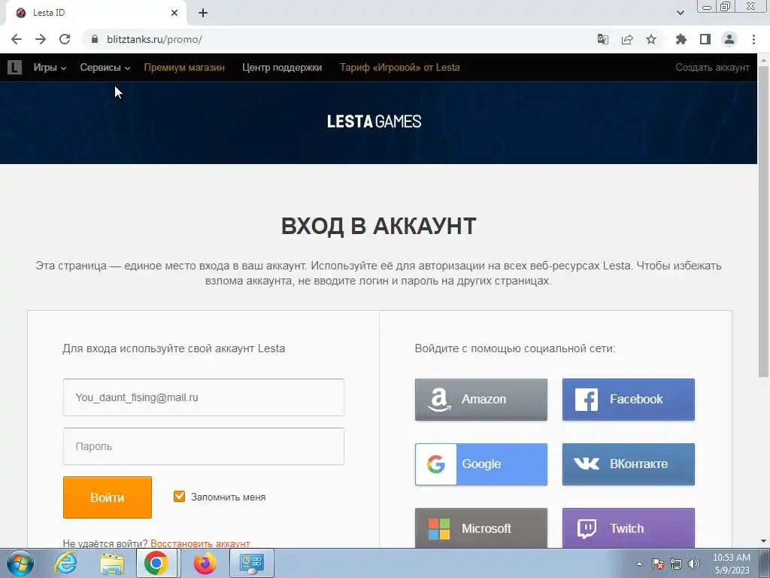Open File Explorer from taskbar
This screenshot has height=578, width=770.
click(x=112, y=563)
